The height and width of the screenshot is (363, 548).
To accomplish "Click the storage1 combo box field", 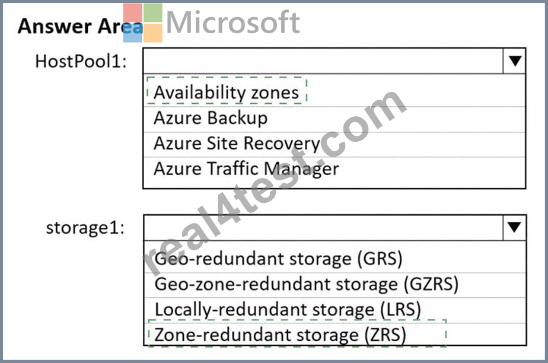I will 324,227.
